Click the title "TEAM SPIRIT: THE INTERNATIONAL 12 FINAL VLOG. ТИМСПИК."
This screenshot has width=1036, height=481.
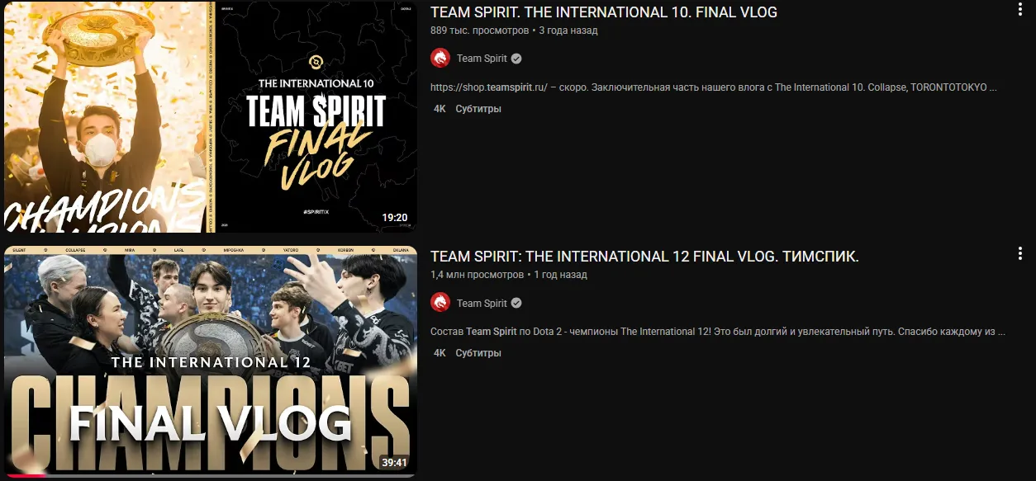click(644, 257)
